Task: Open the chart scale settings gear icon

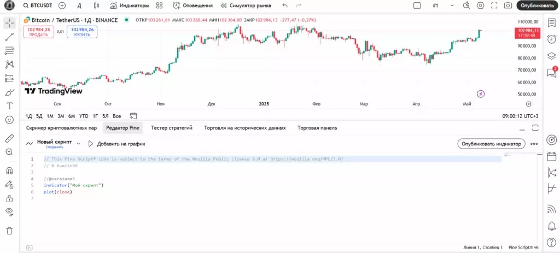Action: click(529, 104)
